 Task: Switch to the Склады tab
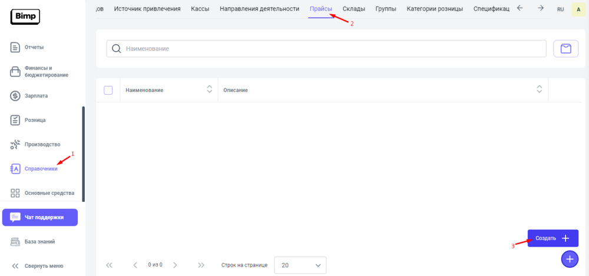(354, 9)
